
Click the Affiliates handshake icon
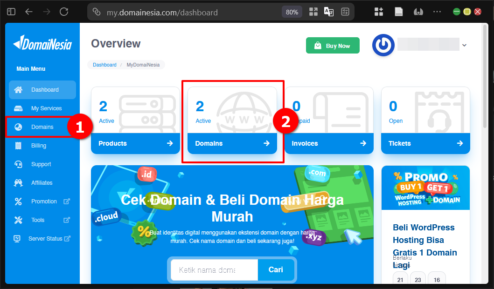tap(18, 183)
